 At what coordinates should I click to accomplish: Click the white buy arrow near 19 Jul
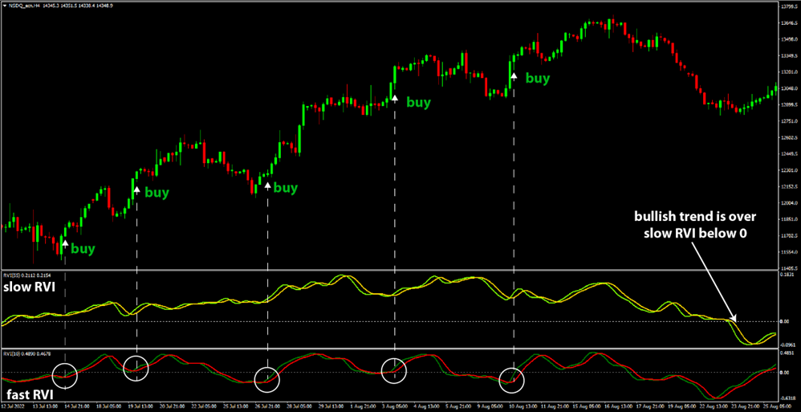tap(136, 190)
